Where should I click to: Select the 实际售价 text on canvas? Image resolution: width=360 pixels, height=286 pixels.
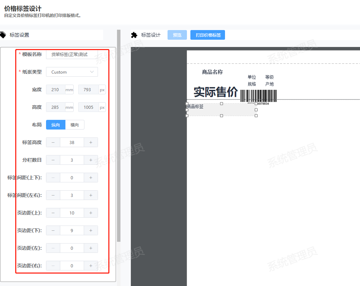click(x=215, y=92)
